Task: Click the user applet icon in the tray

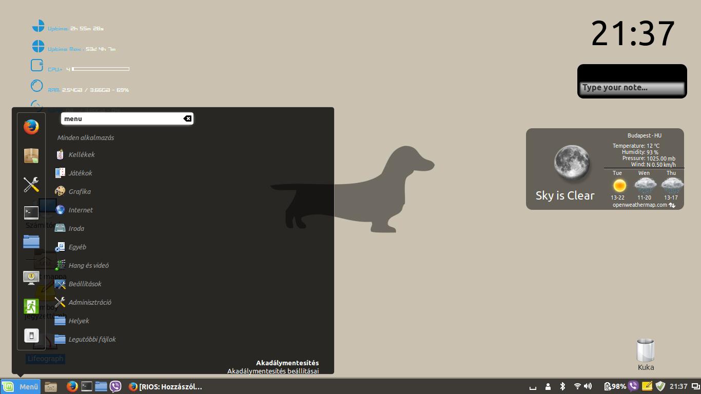Action: point(548,386)
